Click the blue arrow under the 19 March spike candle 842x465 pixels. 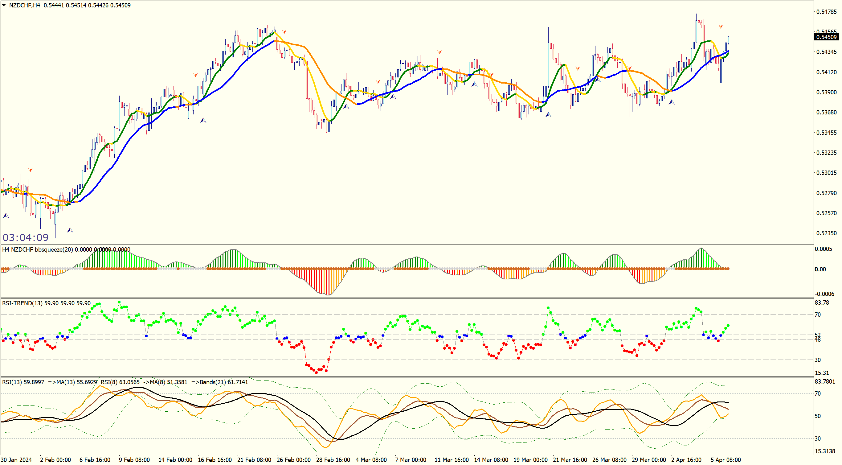click(x=548, y=114)
